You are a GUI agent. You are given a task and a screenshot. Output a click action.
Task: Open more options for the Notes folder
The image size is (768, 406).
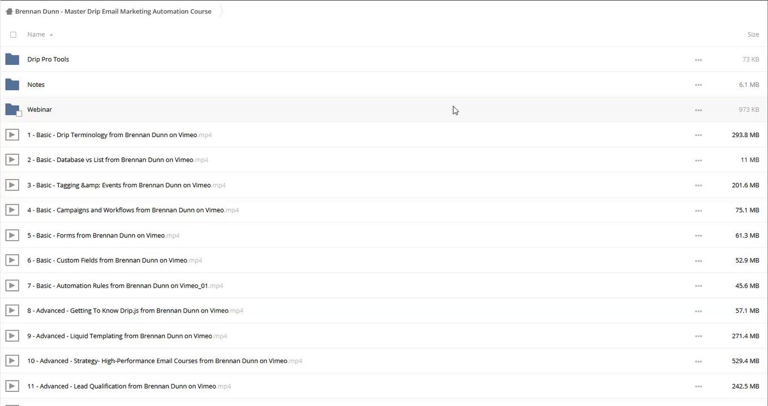coord(698,85)
